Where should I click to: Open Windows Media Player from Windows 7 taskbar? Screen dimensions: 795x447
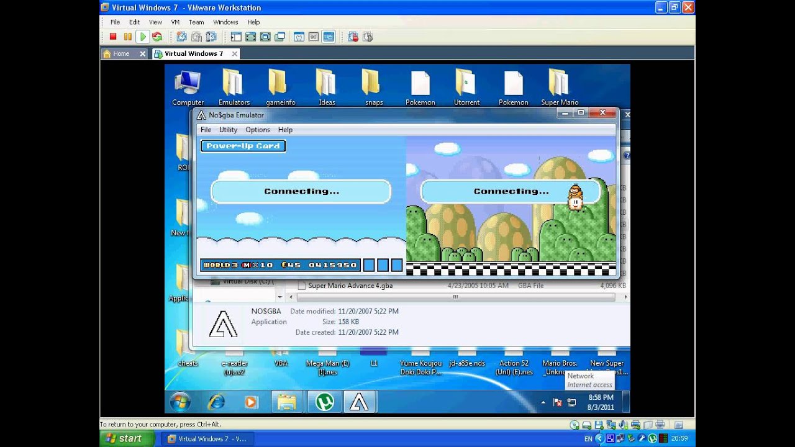(x=251, y=402)
